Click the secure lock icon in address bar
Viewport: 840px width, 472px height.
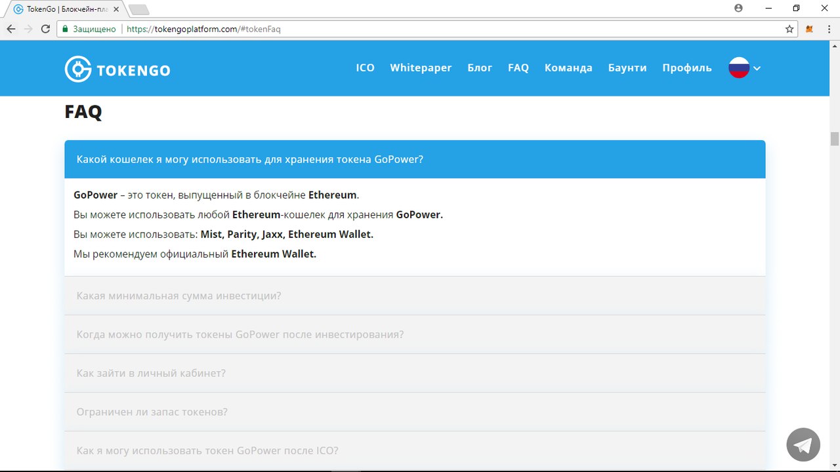click(64, 29)
